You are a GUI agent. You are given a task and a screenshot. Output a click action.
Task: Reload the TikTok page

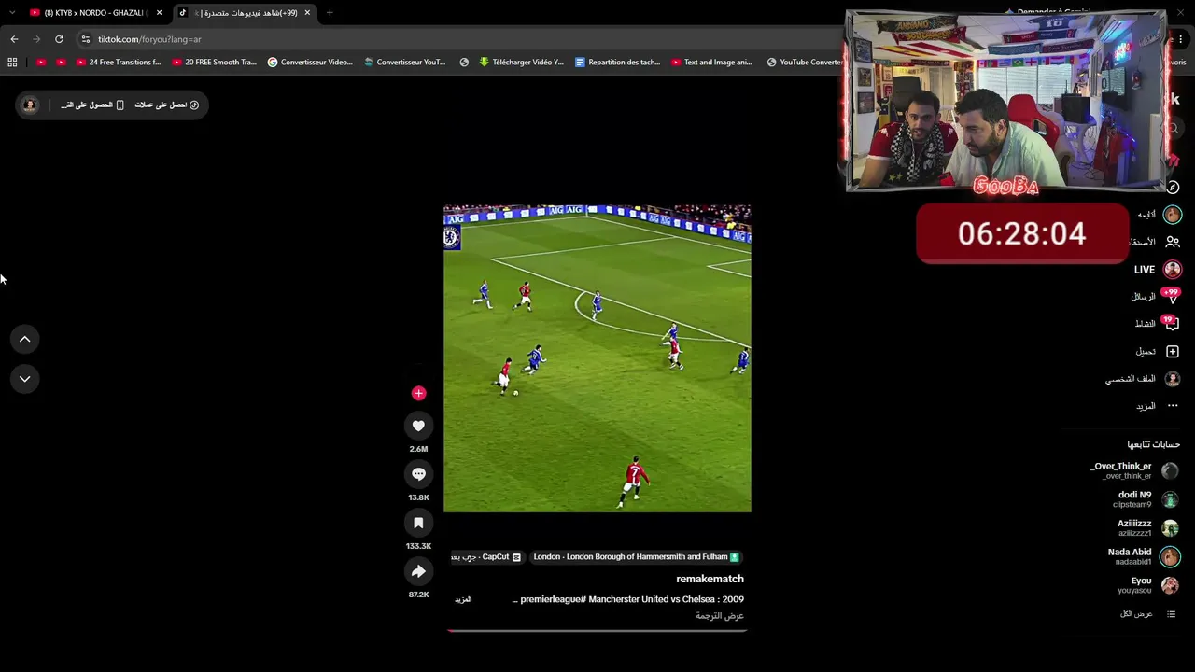click(59, 39)
